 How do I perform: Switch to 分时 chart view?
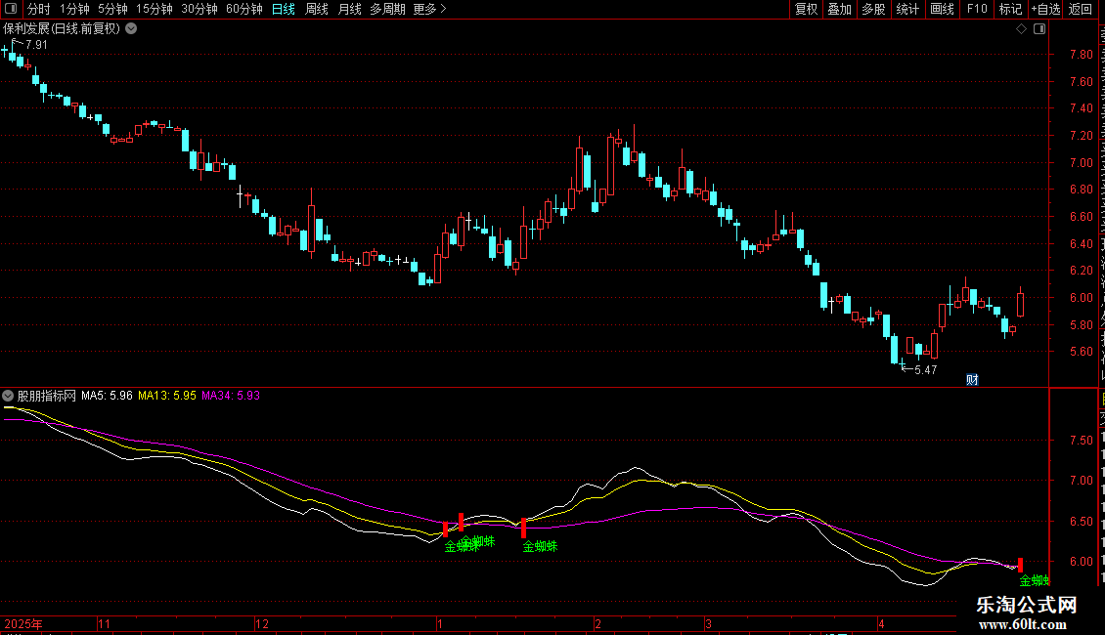39,9
